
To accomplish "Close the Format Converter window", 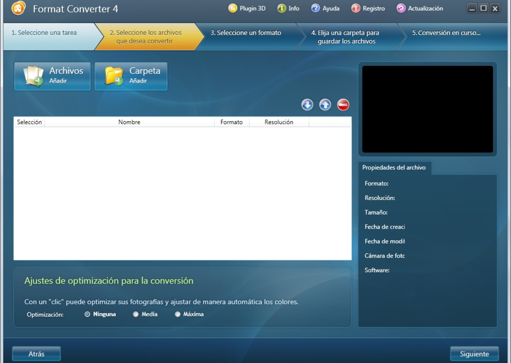I will coord(495,8).
